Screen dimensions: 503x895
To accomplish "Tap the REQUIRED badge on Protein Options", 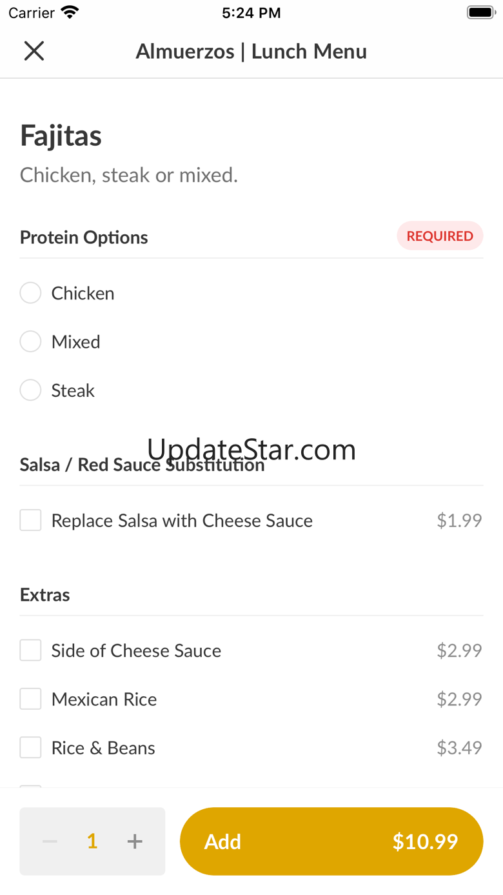I will 440,236.
